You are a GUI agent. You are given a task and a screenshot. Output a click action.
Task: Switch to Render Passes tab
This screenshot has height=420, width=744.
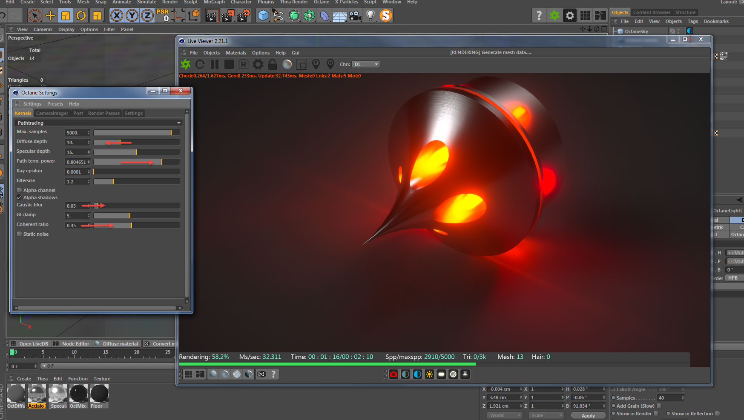(x=104, y=113)
